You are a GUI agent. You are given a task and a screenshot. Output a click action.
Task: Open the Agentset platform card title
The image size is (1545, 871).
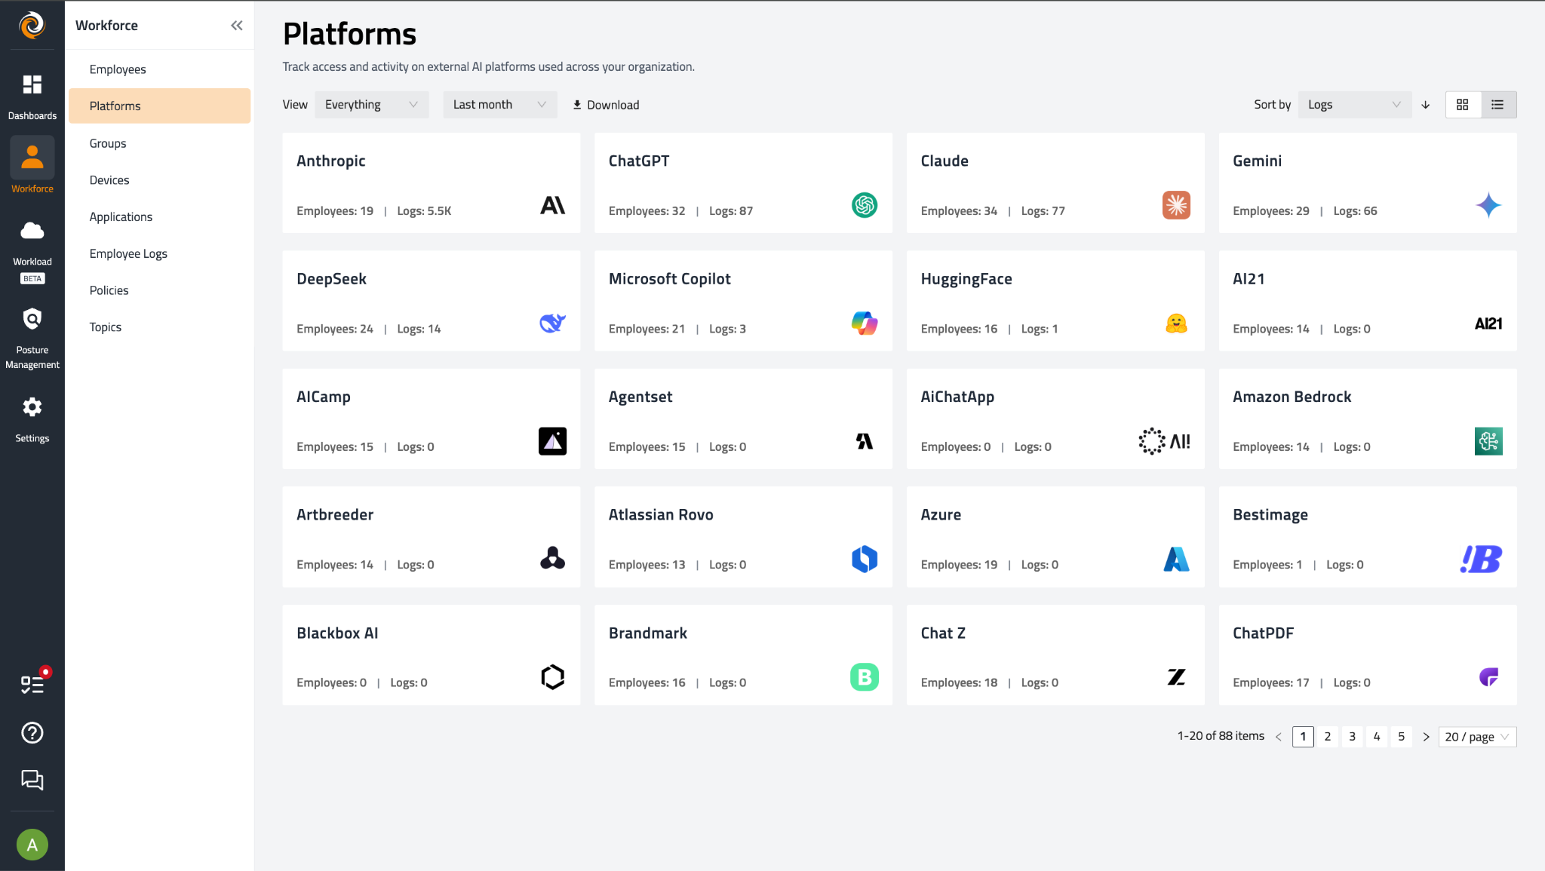tap(640, 397)
